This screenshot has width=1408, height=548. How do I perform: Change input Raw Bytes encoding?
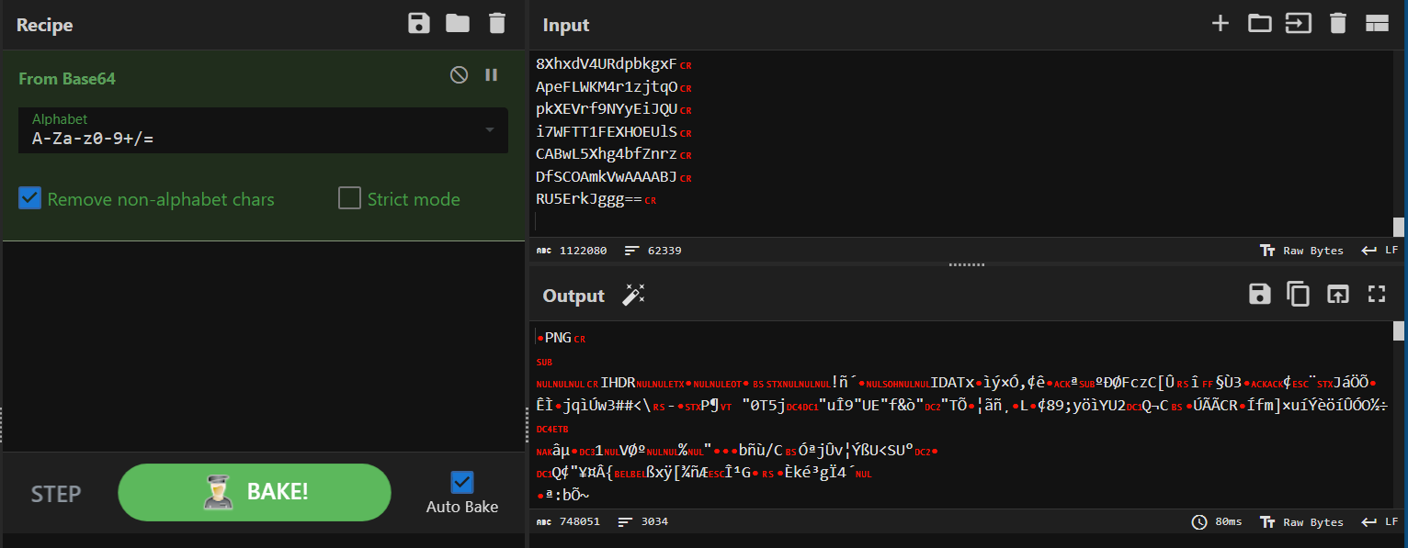1302,251
